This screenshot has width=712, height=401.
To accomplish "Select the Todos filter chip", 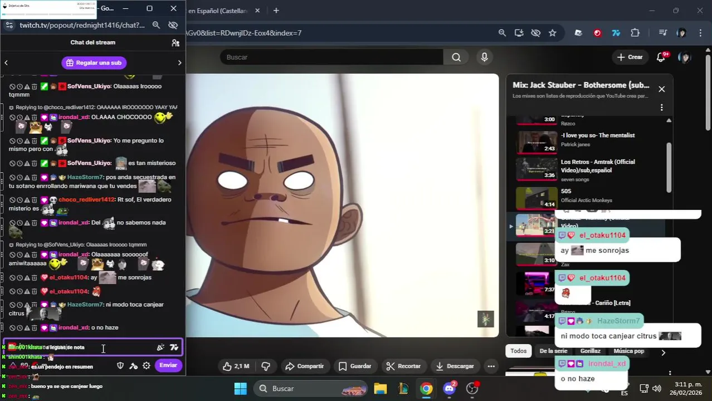I will pos(518,351).
